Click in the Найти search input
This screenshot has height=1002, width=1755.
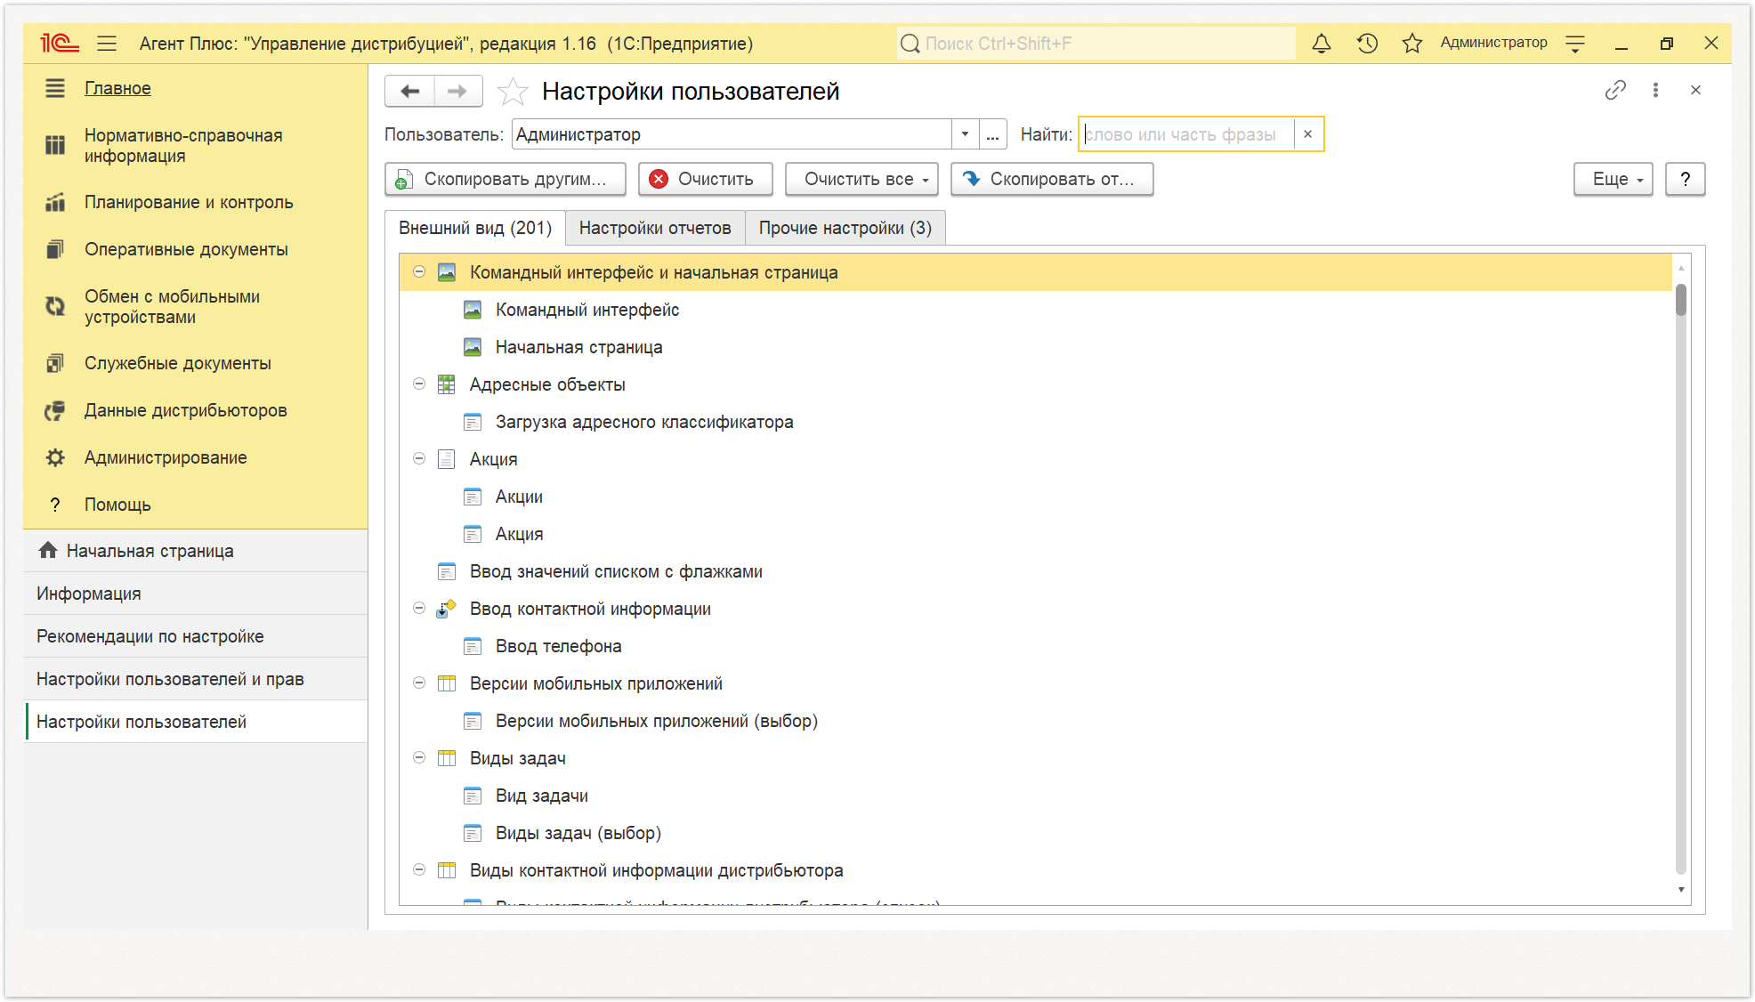coord(1186,134)
